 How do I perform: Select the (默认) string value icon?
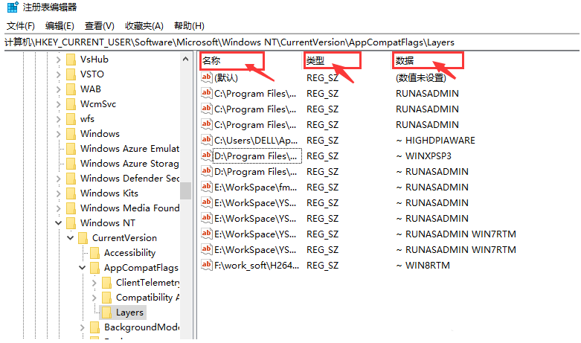(x=206, y=77)
